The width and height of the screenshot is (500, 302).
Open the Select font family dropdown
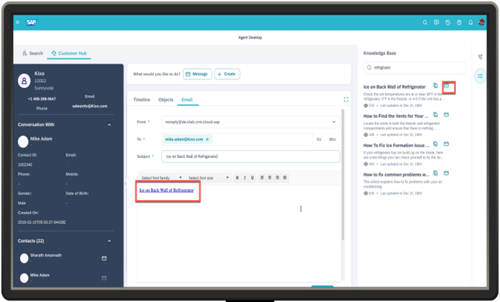coord(161,178)
